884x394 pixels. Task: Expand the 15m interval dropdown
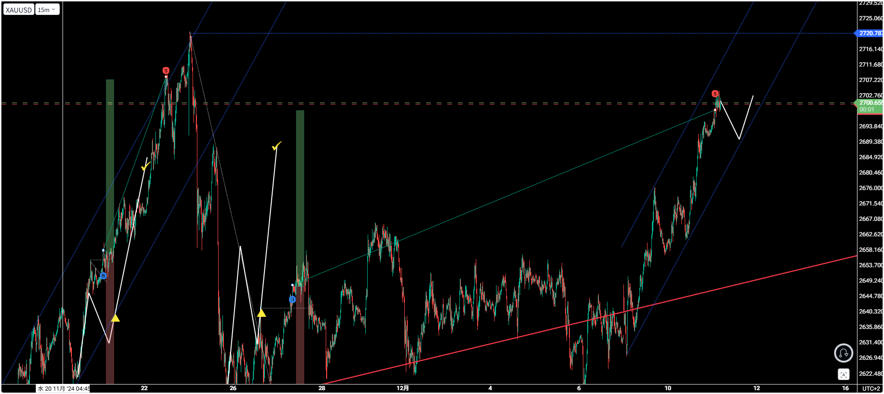tap(47, 10)
